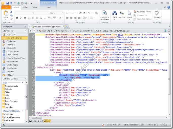173x129 pixels.
Task: Click Advanced Mode button
Action: coord(142,12)
